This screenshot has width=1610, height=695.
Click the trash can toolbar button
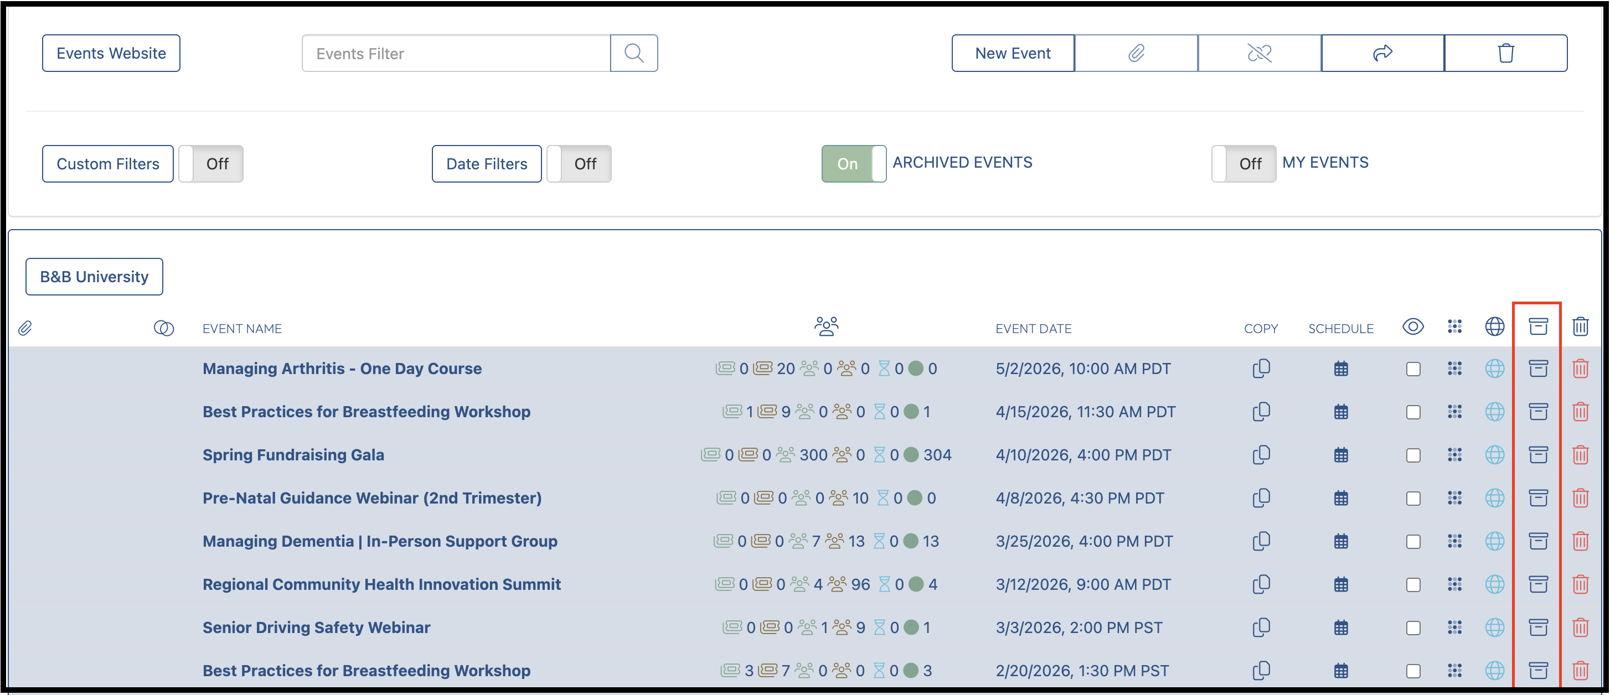pyautogui.click(x=1505, y=53)
